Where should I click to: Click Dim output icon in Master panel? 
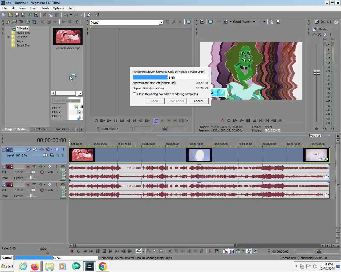coord(330,22)
